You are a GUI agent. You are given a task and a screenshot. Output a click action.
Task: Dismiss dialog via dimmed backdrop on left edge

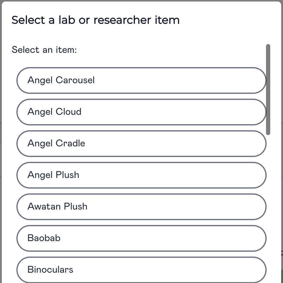pos(1,145)
